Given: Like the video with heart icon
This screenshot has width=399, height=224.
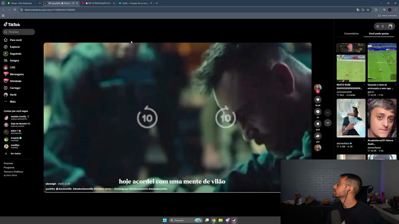Looking at the screenshot, I should (318, 100).
